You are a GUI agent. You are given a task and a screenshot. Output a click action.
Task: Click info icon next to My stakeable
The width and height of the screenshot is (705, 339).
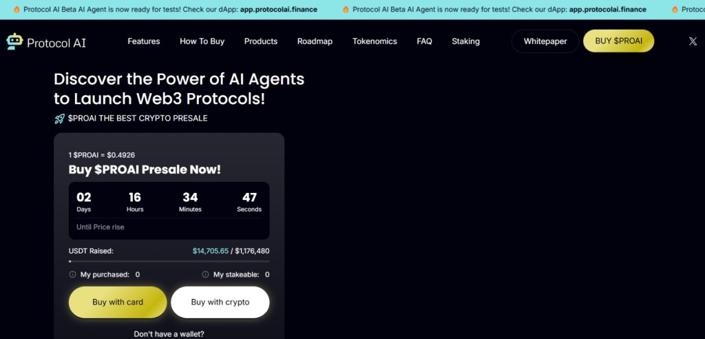[x=206, y=274]
